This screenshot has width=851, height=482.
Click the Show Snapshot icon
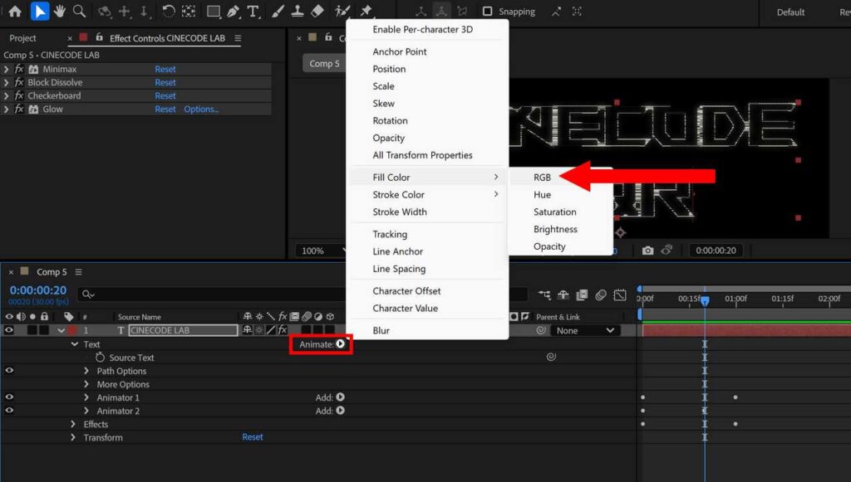(x=667, y=251)
